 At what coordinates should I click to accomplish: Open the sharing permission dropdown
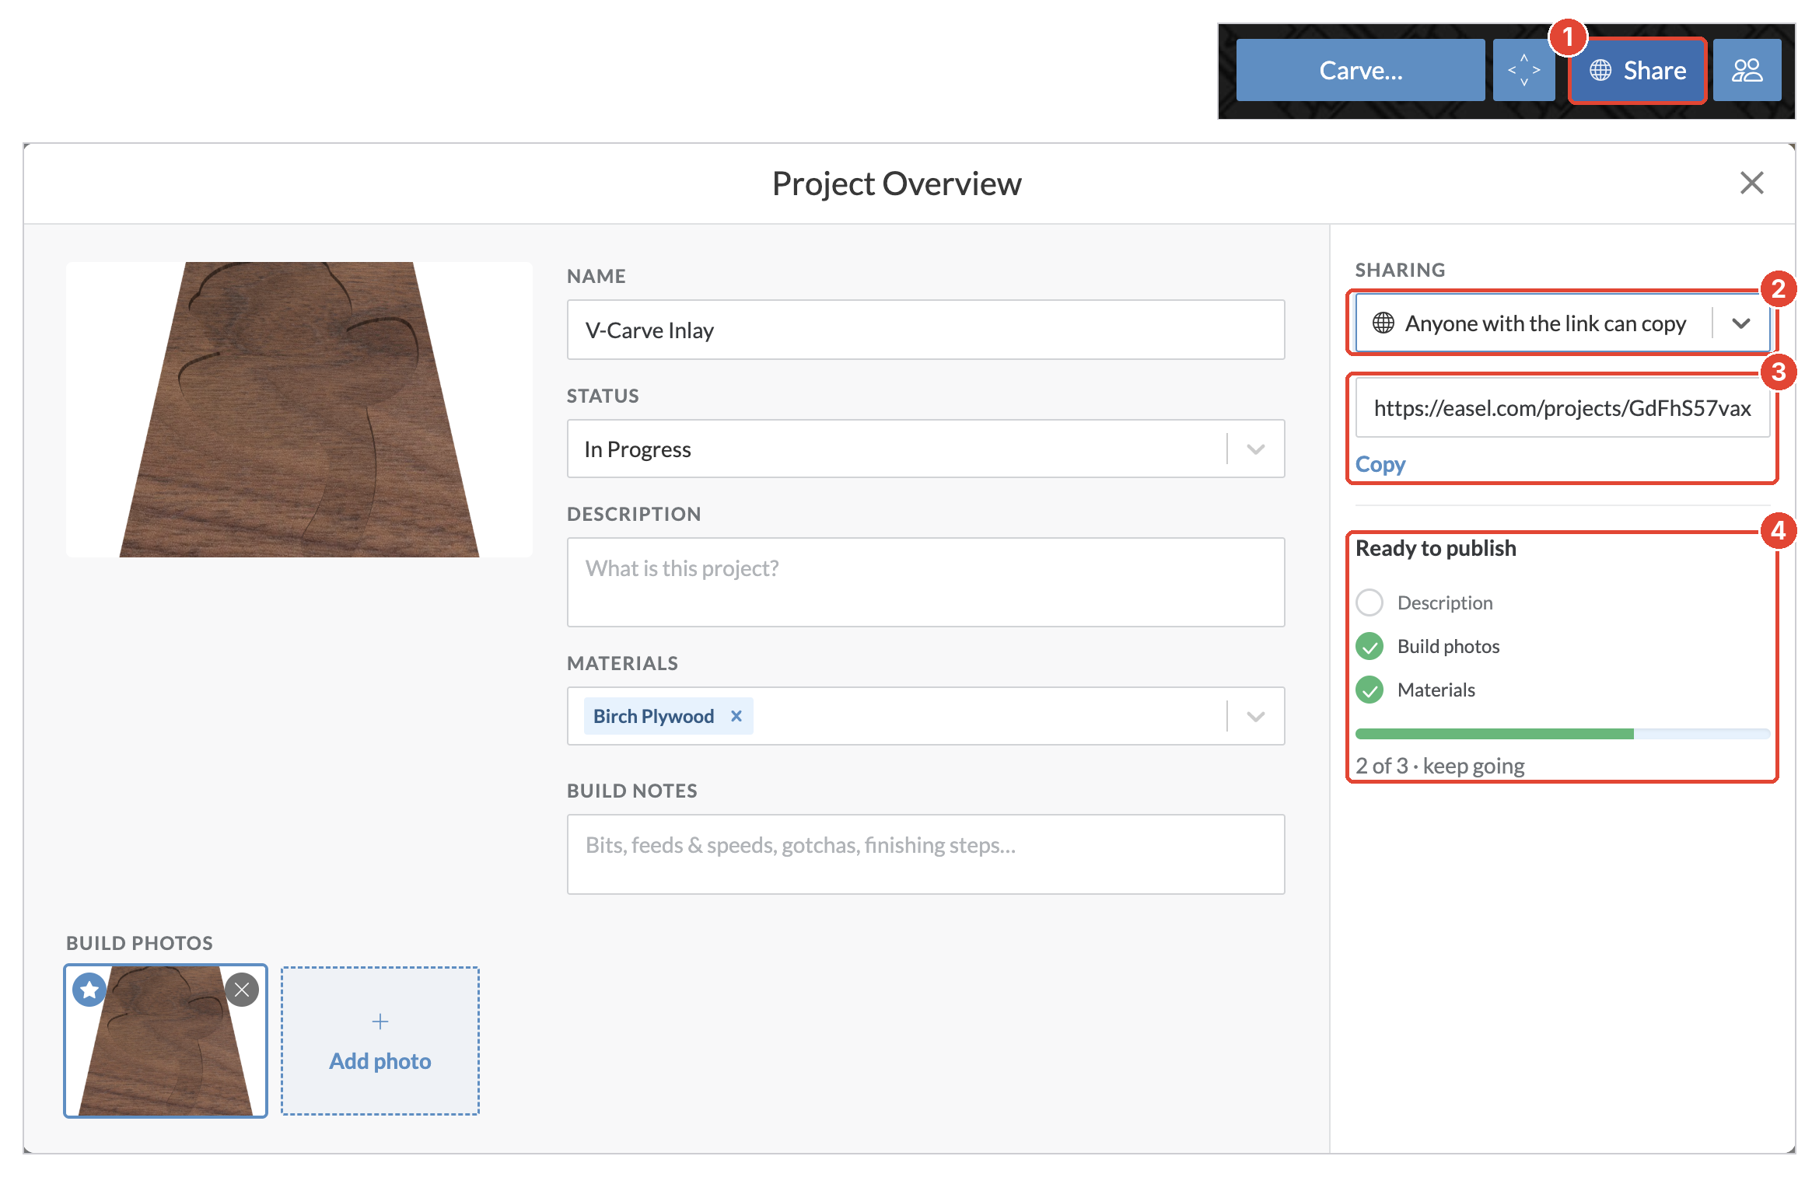coord(1562,323)
